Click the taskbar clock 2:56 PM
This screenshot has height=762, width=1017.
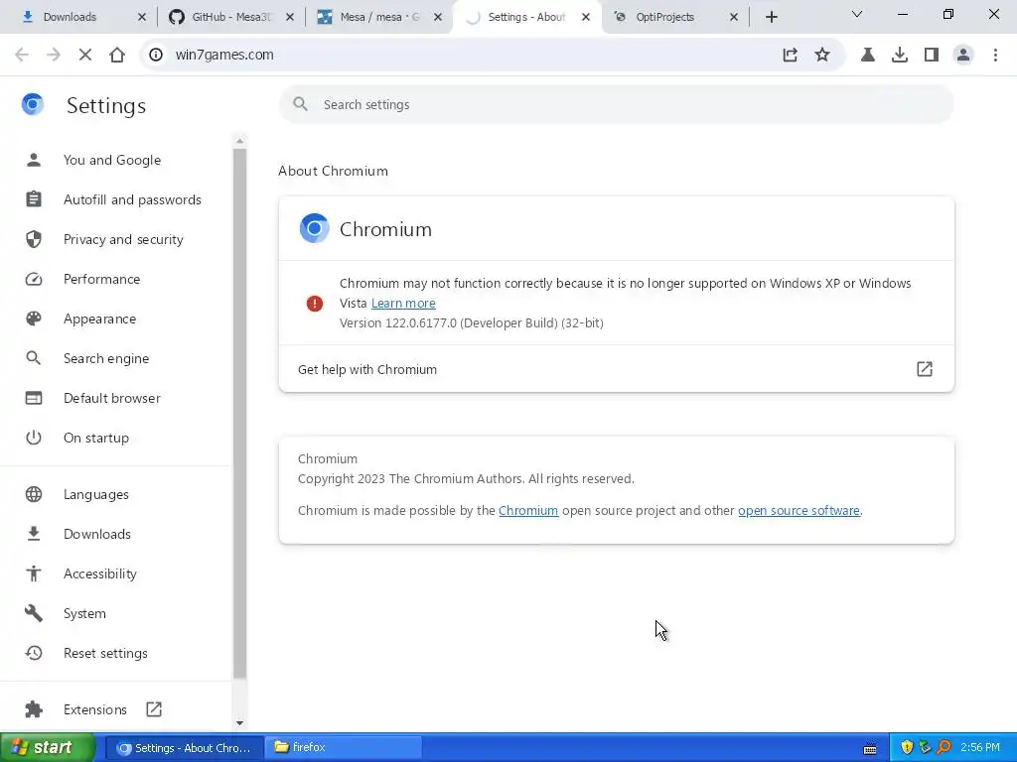(x=980, y=748)
